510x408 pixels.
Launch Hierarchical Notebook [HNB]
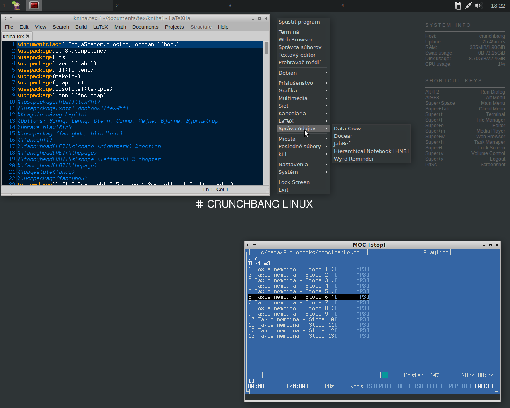[x=371, y=151]
